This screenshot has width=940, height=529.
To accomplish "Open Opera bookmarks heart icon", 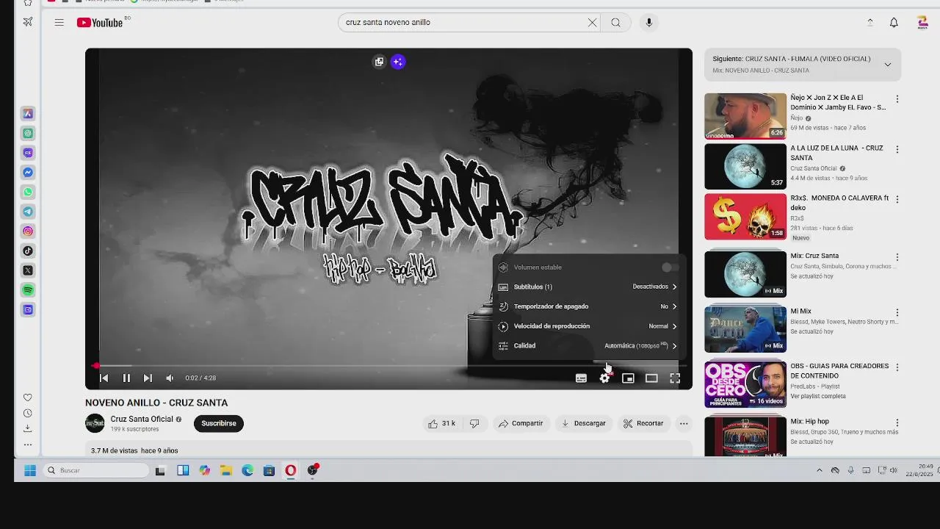I will point(28,397).
